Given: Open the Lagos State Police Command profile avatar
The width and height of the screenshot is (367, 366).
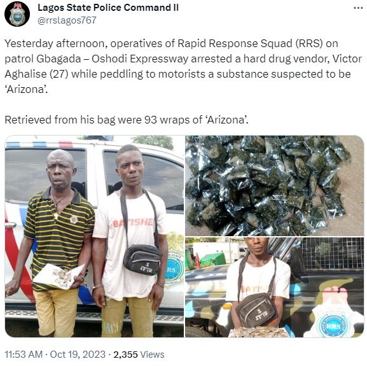Looking at the screenshot, I should pyautogui.click(x=17, y=14).
